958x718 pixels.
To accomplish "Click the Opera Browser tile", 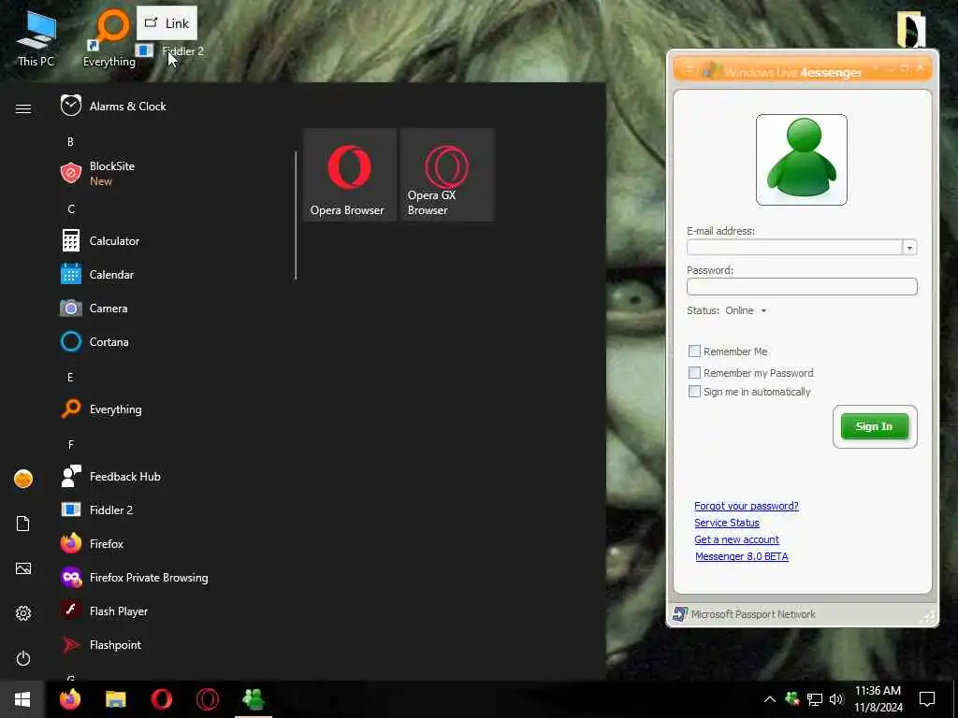I will point(350,175).
